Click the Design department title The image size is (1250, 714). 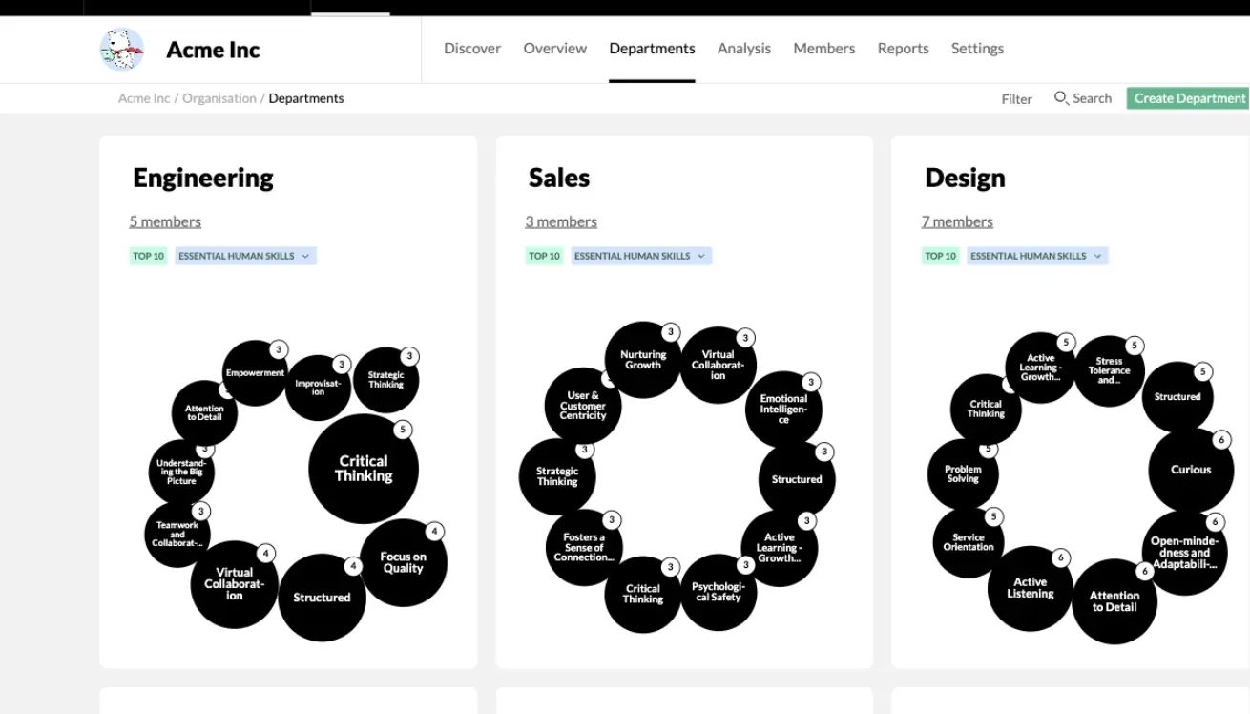pos(965,178)
